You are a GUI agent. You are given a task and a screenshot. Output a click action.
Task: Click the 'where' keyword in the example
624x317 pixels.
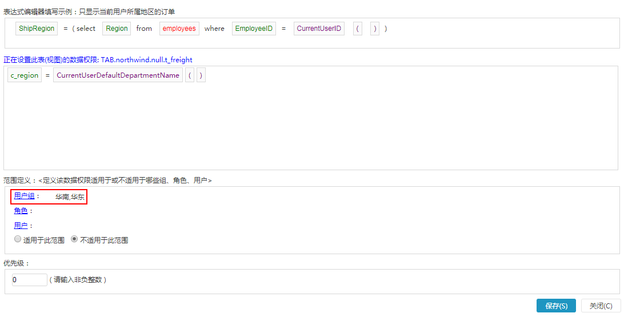[x=214, y=29]
